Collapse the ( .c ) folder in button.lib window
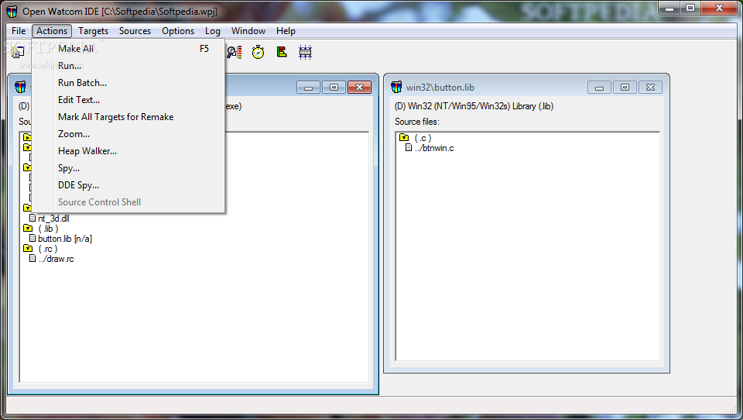Image resolution: width=743 pixels, height=420 pixels. [x=404, y=138]
